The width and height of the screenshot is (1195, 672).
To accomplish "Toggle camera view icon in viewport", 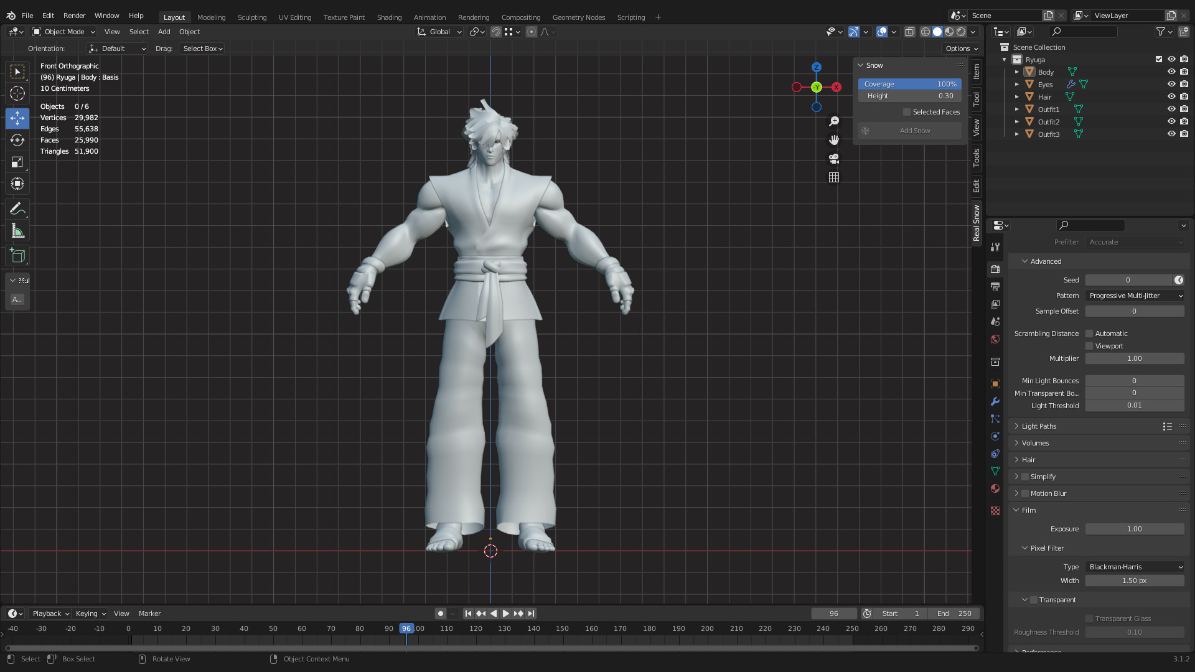I will 834,159.
